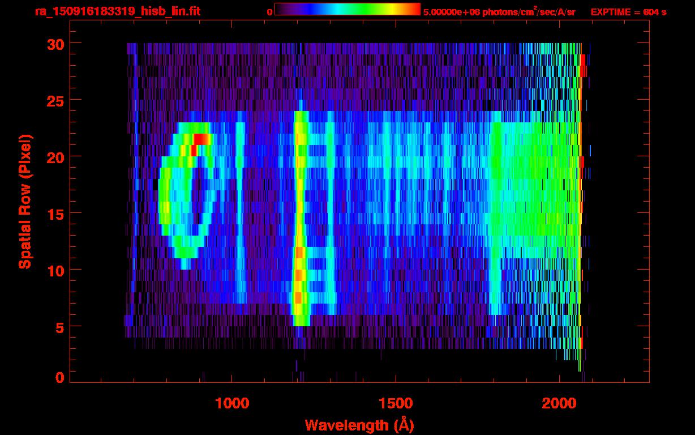Click the 25 tick on spatial axis
695x435 pixels.
click(55, 100)
